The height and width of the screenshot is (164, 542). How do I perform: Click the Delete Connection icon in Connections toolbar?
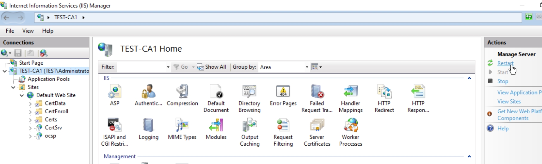[x=44, y=53]
